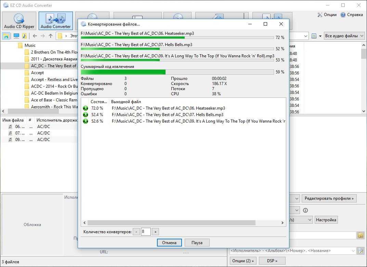Click the Суммарный ход извлечения progress bar
This screenshot has width=367, height=267.
177,72
